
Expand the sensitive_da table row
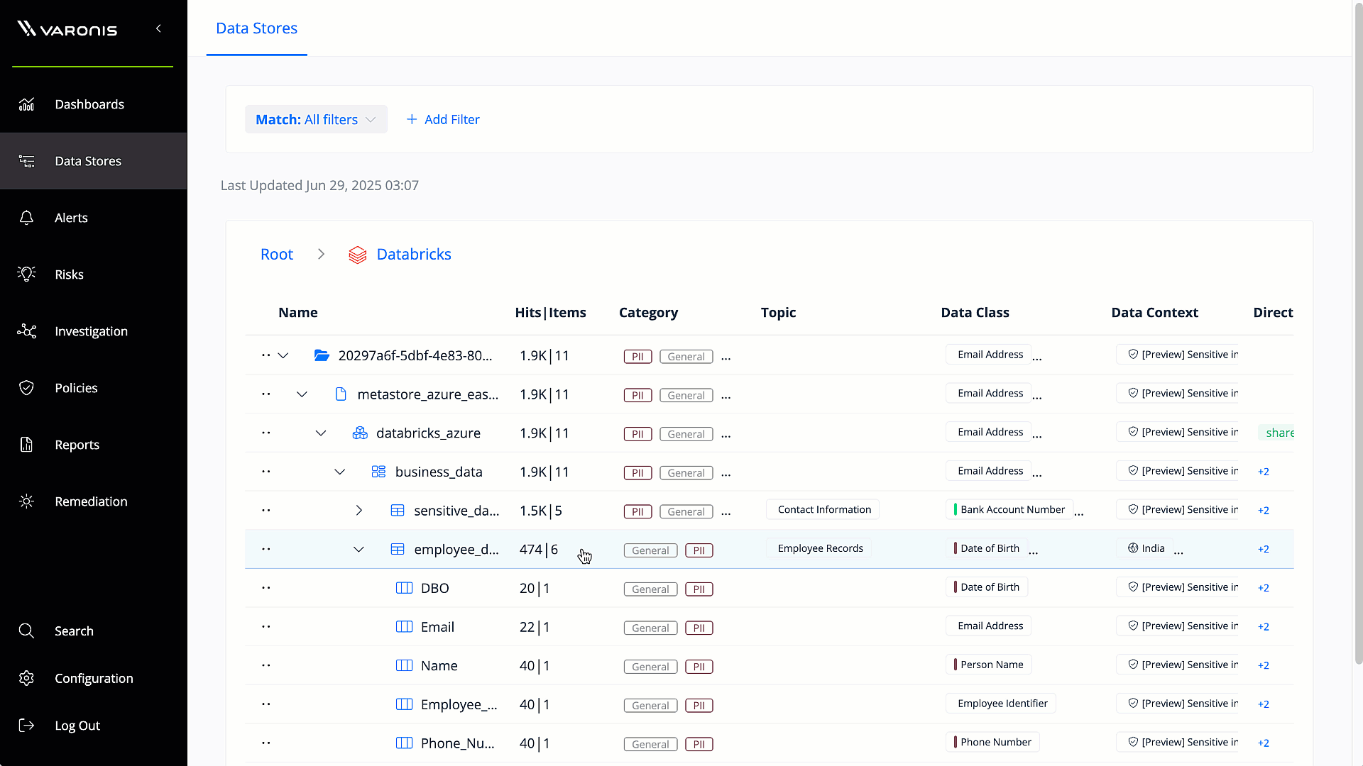point(358,511)
